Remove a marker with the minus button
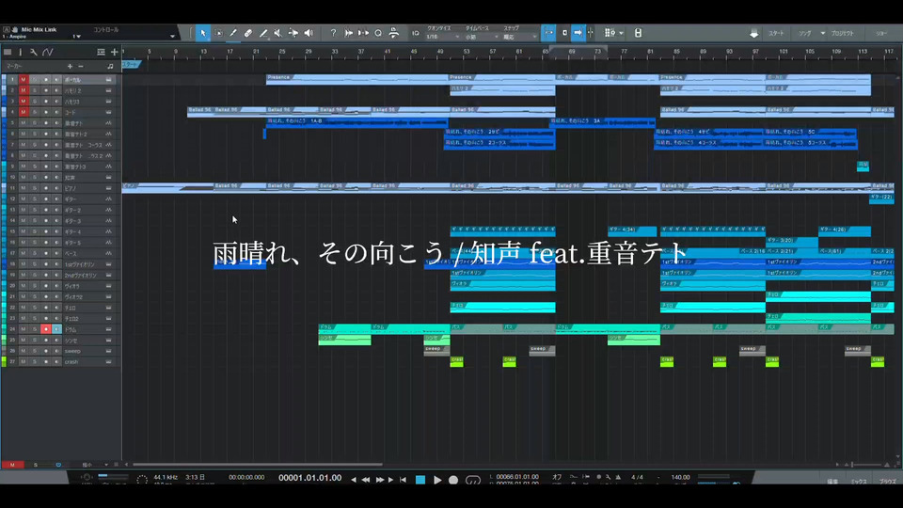Viewport: 903px width, 508px height. pyautogui.click(x=81, y=66)
